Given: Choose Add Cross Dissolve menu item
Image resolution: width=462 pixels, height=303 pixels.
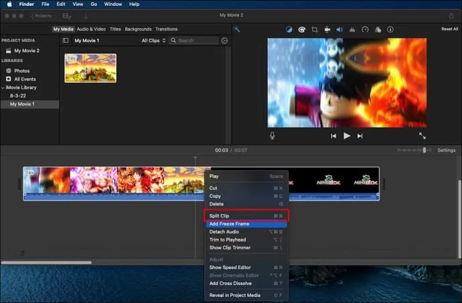Looking at the screenshot, I should pyautogui.click(x=246, y=284).
